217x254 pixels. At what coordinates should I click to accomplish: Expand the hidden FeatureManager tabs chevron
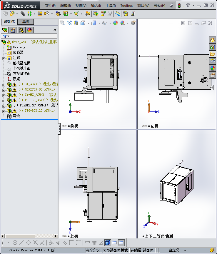tap(55, 30)
